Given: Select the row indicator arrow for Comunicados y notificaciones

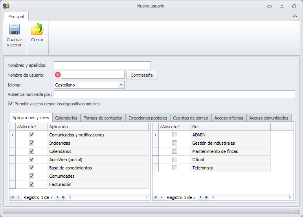Looking at the screenshot, I should tap(12, 135).
